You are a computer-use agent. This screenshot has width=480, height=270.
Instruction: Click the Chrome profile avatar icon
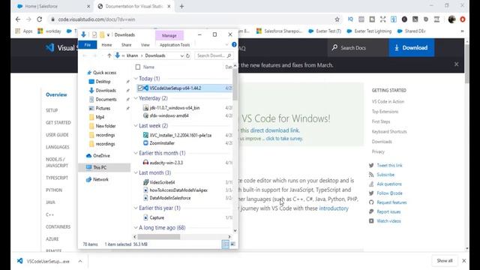coord(451,19)
